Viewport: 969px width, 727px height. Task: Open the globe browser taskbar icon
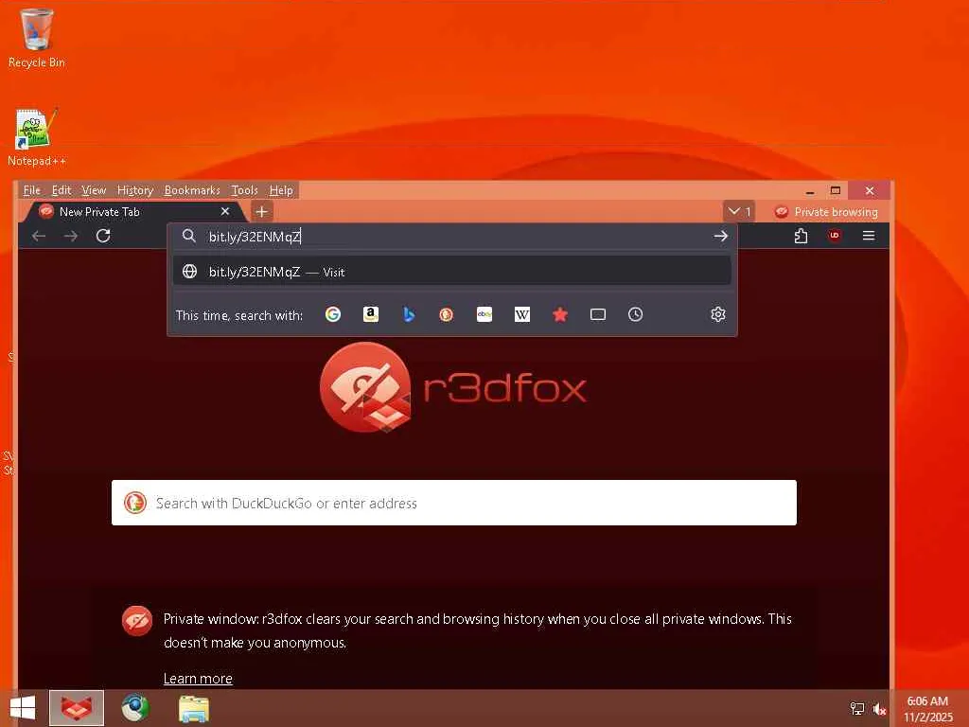pyautogui.click(x=134, y=708)
